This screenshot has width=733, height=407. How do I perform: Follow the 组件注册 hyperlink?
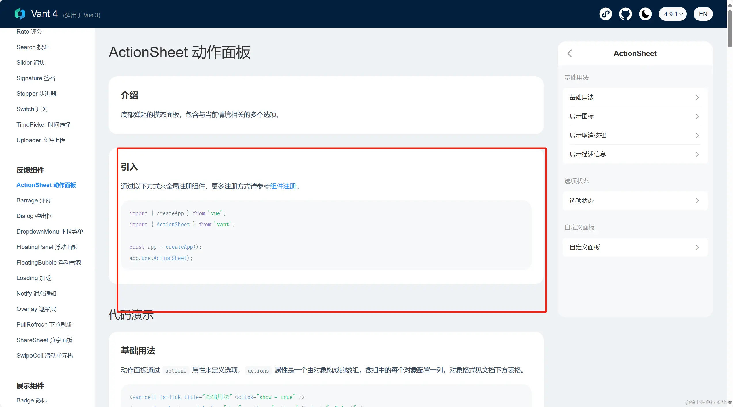point(283,186)
